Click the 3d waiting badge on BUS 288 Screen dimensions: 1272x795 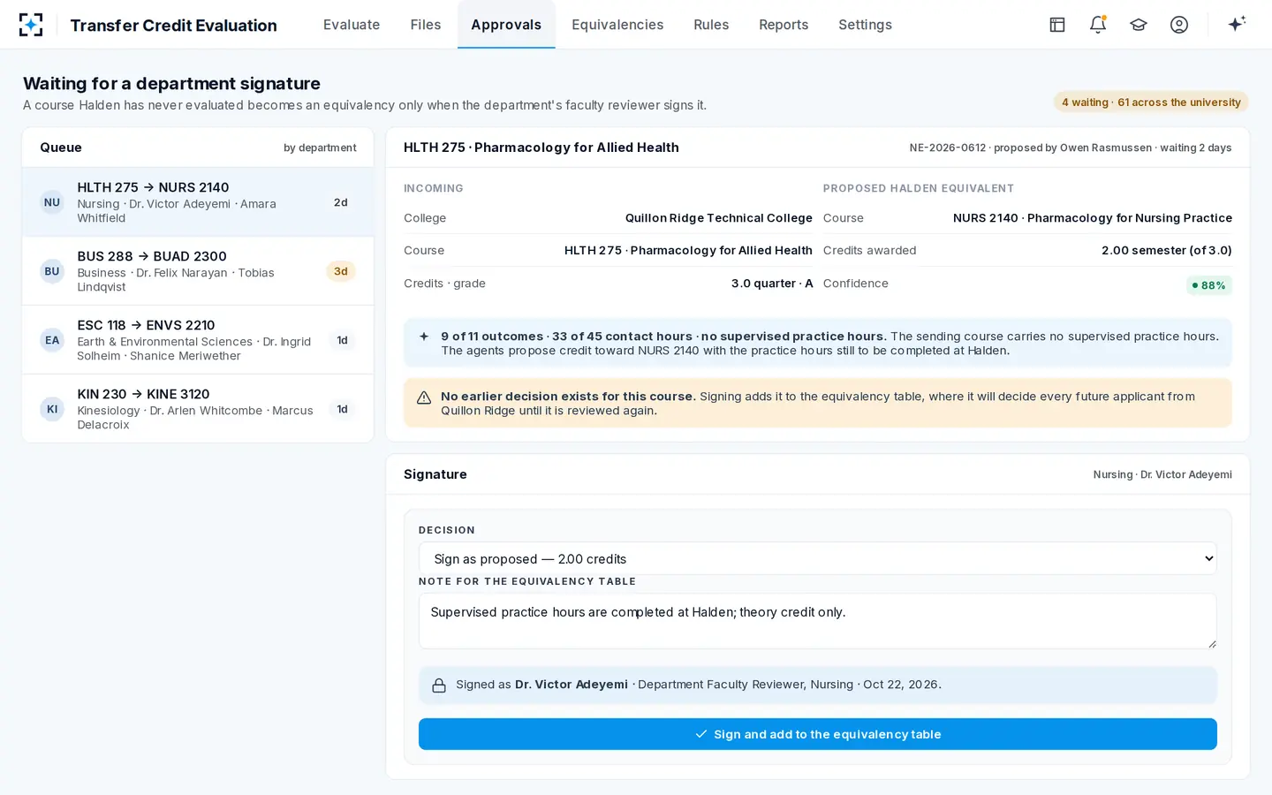(341, 271)
